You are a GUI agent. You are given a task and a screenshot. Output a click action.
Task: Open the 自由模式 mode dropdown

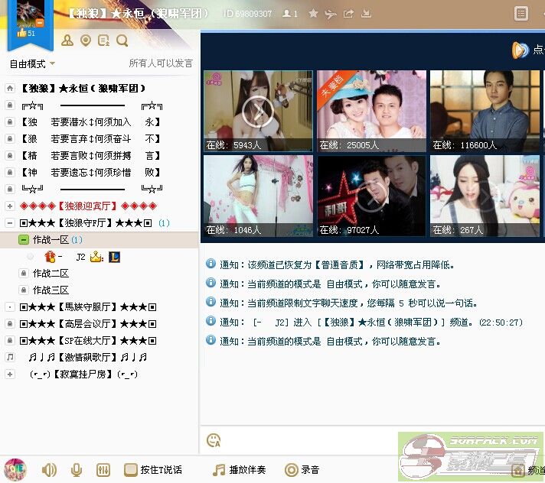[32, 64]
